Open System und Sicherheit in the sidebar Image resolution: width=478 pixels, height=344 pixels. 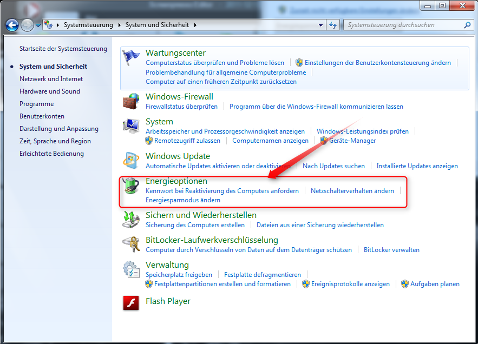point(54,67)
